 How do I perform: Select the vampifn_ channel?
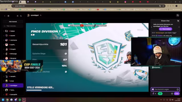(13, 76)
